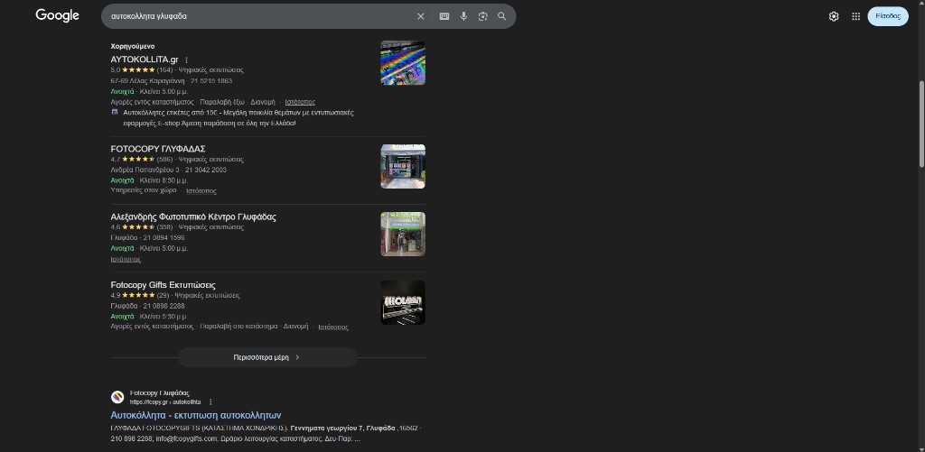Open AYTOKOLLiTA.gr sponsored listing title
The image size is (925, 452).
click(x=145, y=60)
